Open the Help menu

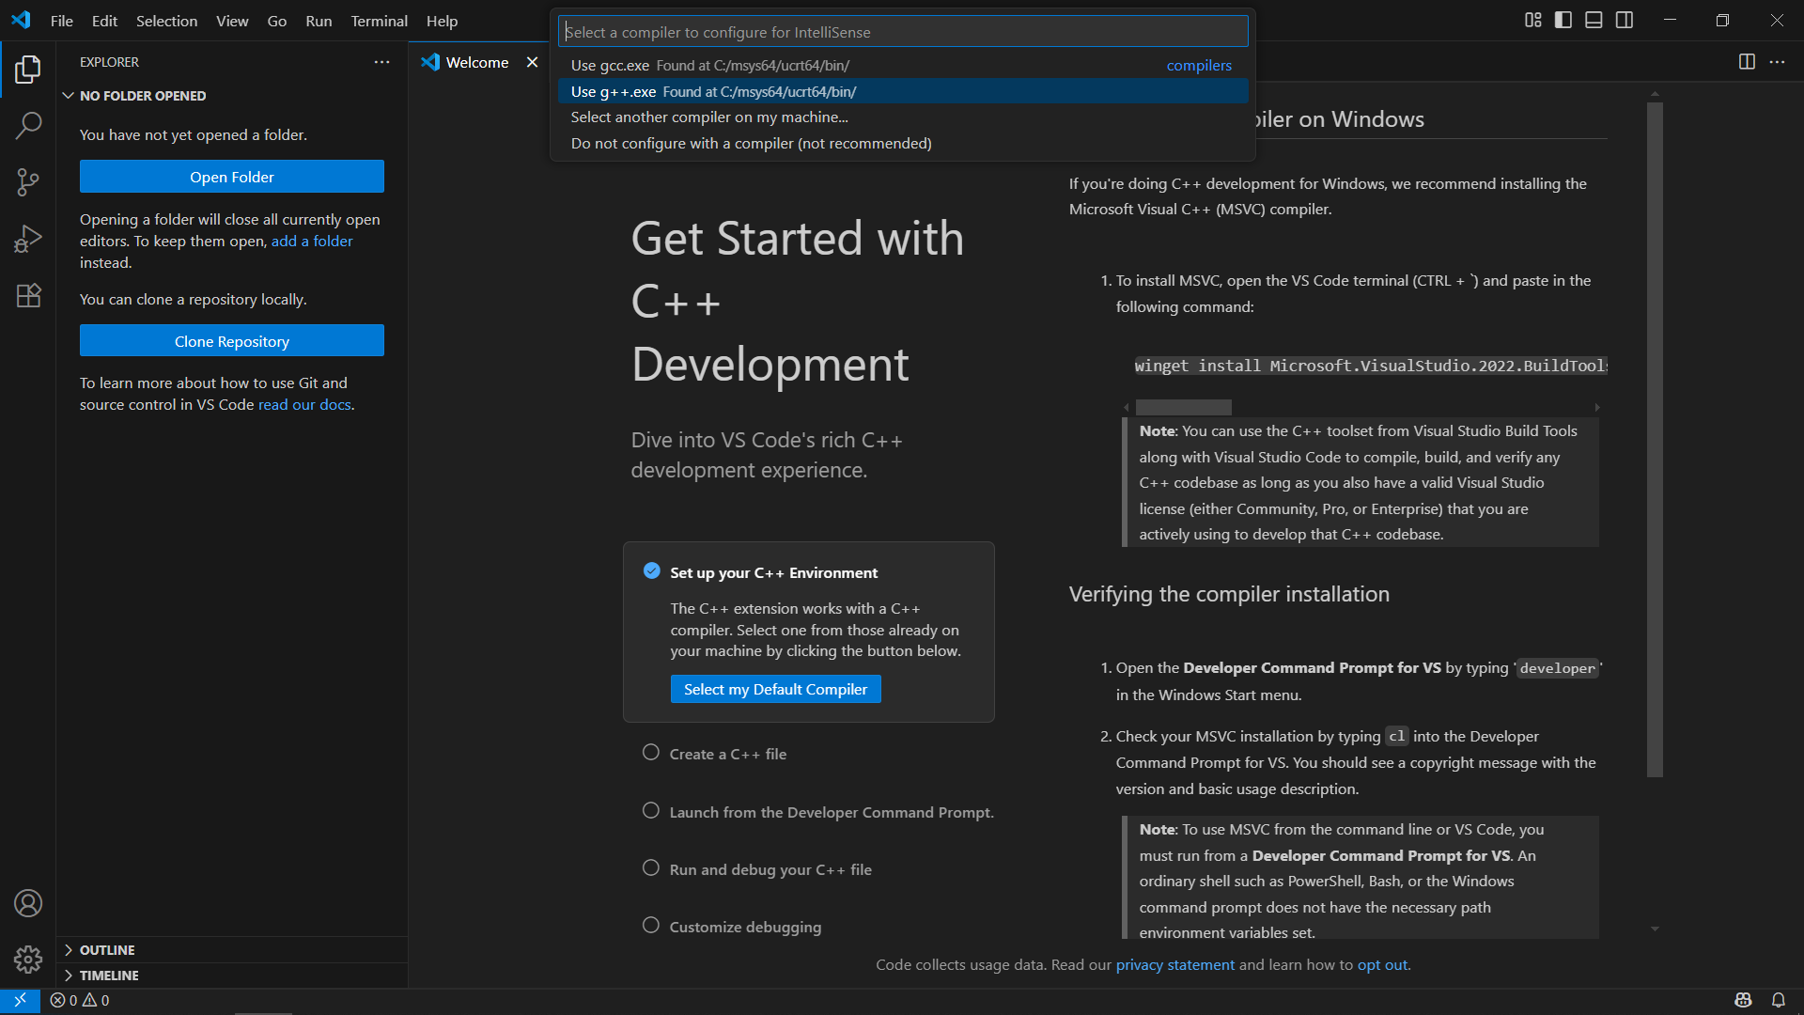[x=442, y=21]
